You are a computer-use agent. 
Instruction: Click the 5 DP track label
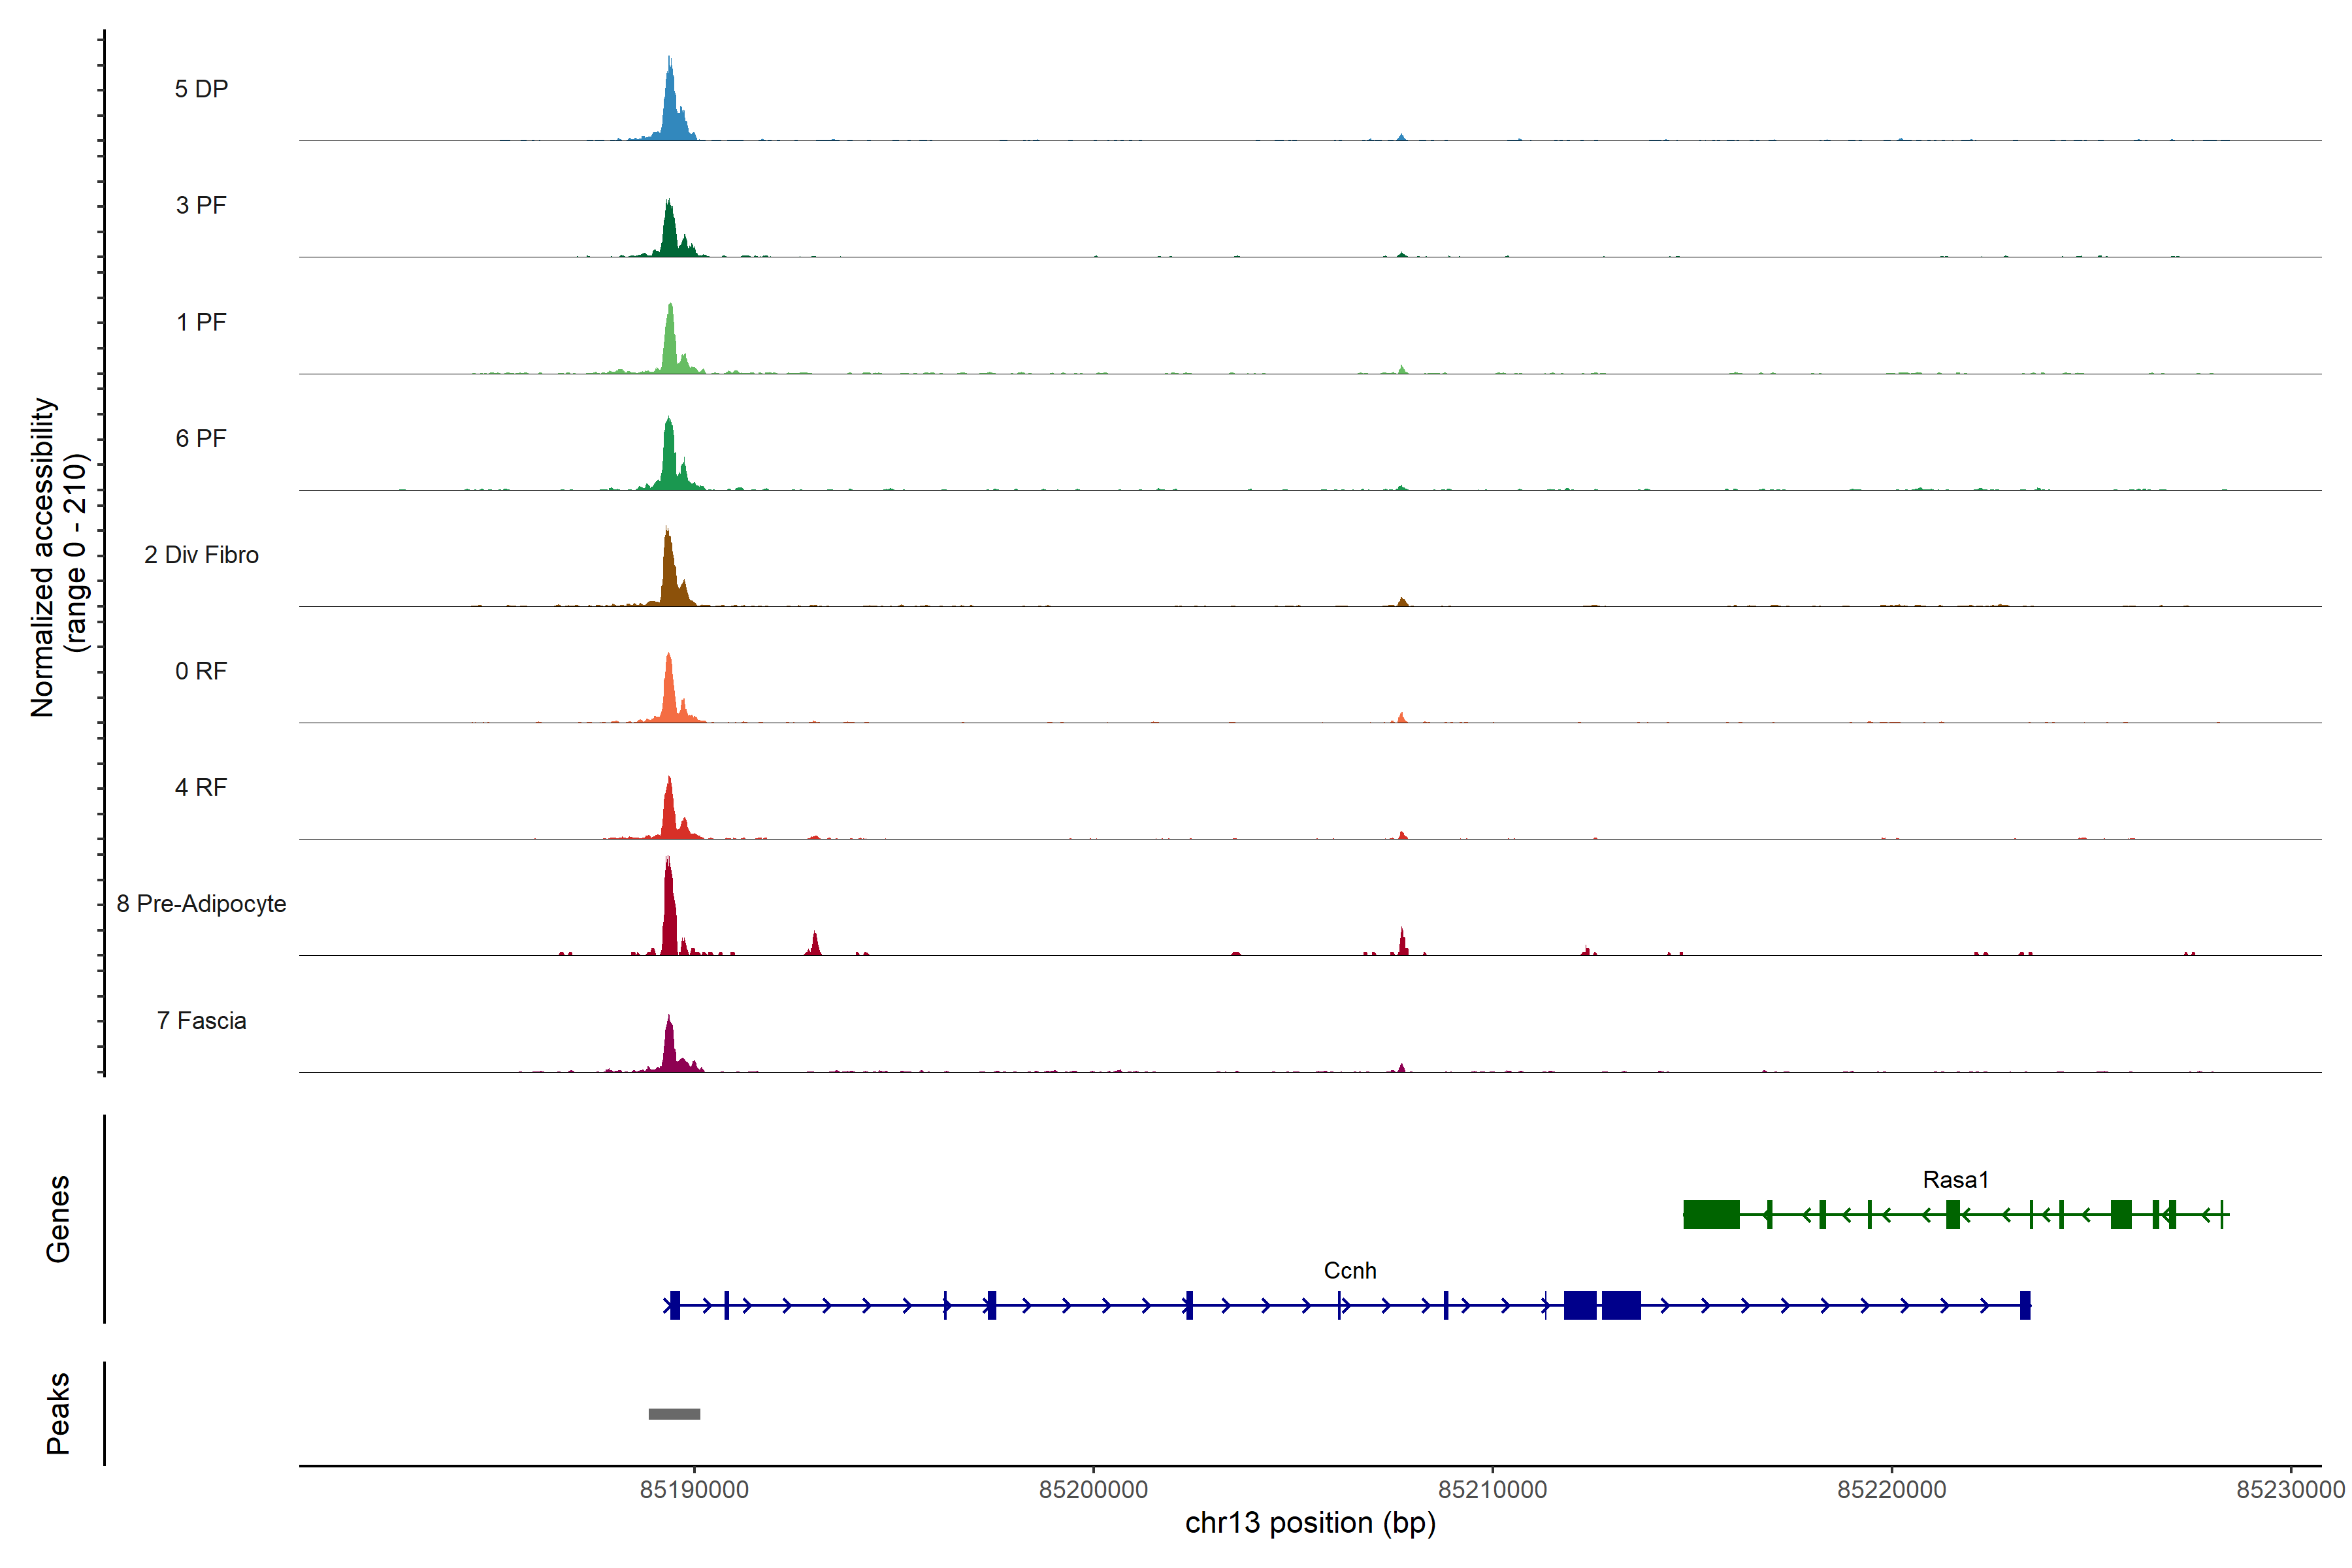point(201,89)
